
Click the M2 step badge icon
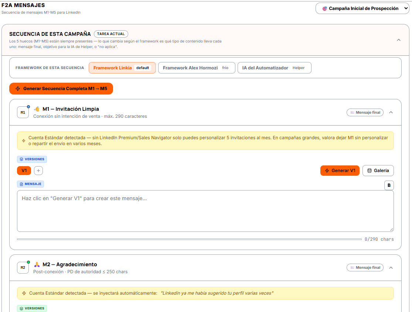23,268
